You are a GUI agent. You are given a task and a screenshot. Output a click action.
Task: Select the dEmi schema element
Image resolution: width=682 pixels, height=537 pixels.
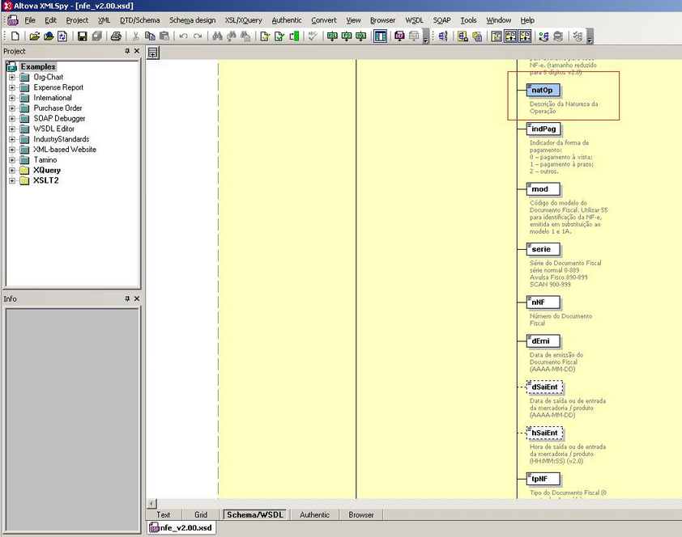(x=542, y=341)
